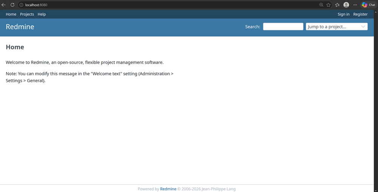The image size is (378, 192).
Task: Reload the page with the refresh icon
Action: (x=12, y=5)
